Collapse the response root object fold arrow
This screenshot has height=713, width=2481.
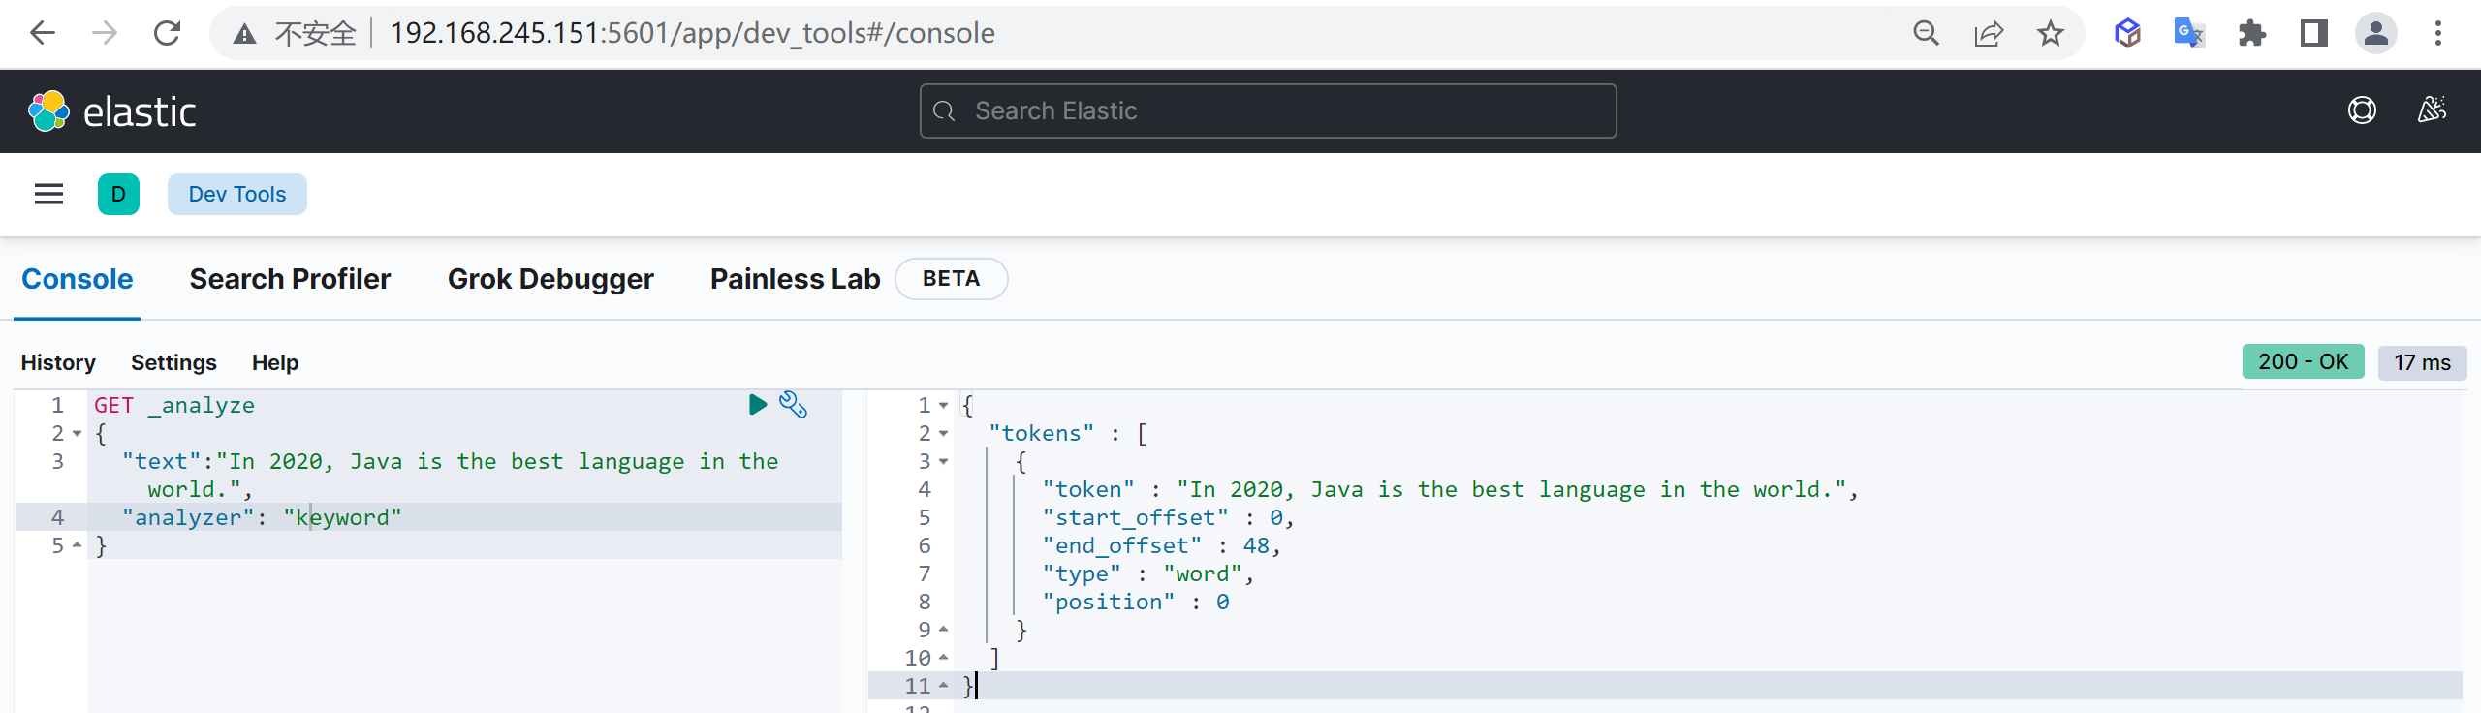[943, 405]
